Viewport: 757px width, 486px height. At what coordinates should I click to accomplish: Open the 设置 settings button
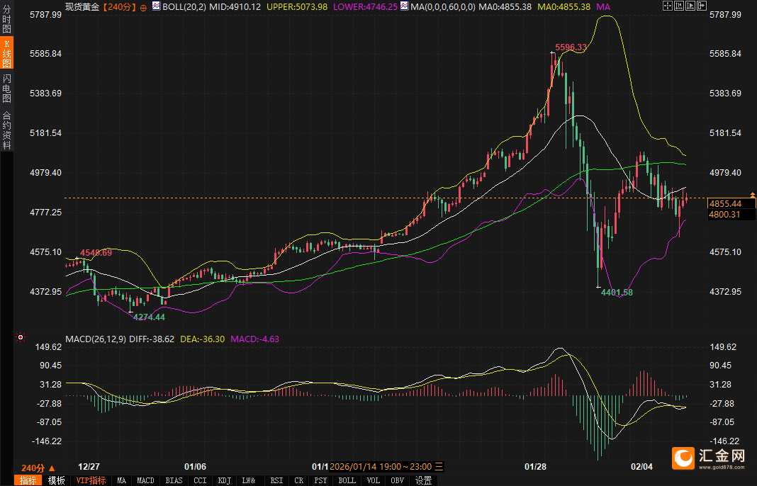(x=423, y=480)
